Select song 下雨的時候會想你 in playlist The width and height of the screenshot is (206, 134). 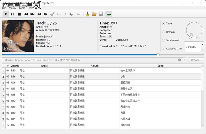tap(130, 95)
